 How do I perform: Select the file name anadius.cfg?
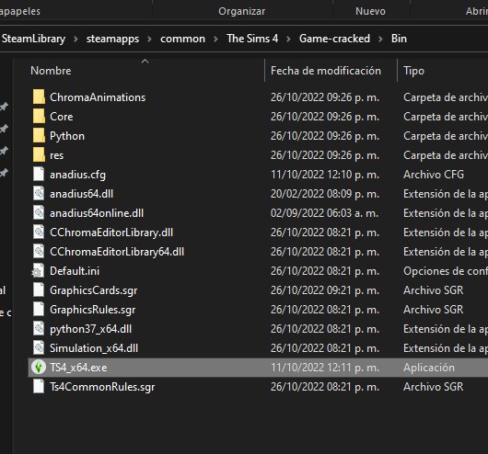[78, 175]
